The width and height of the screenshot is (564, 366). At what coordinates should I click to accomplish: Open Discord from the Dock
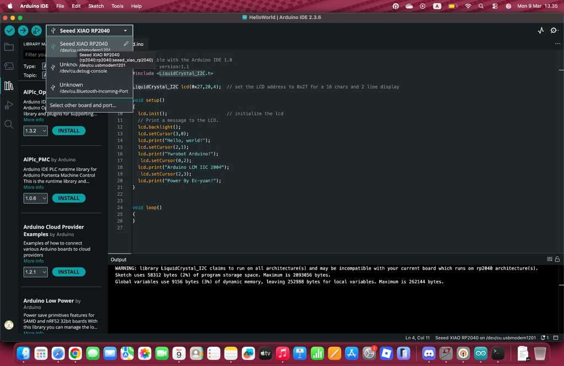click(x=429, y=353)
